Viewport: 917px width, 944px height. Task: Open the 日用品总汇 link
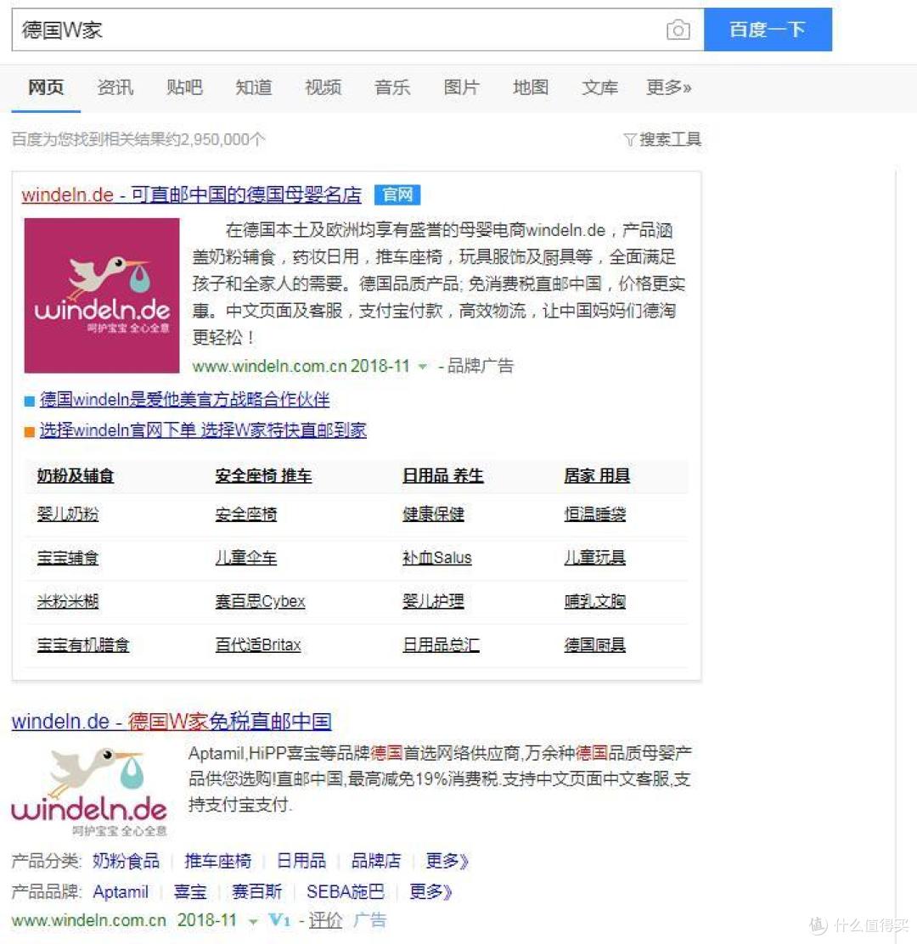(x=441, y=645)
